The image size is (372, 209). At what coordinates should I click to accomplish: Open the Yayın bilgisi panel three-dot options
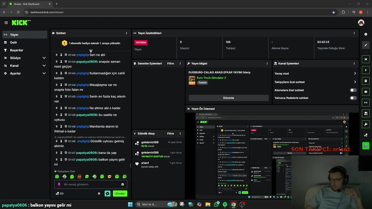pyautogui.click(x=267, y=63)
